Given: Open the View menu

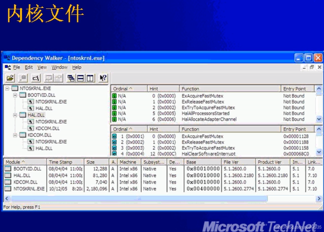Looking at the screenshot, I should 42,67.
